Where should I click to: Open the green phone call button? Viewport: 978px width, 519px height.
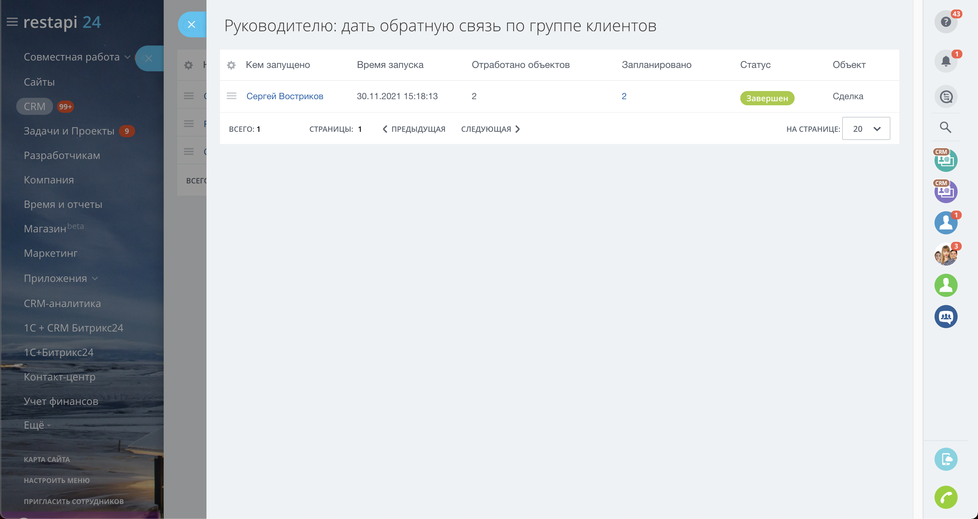click(945, 497)
